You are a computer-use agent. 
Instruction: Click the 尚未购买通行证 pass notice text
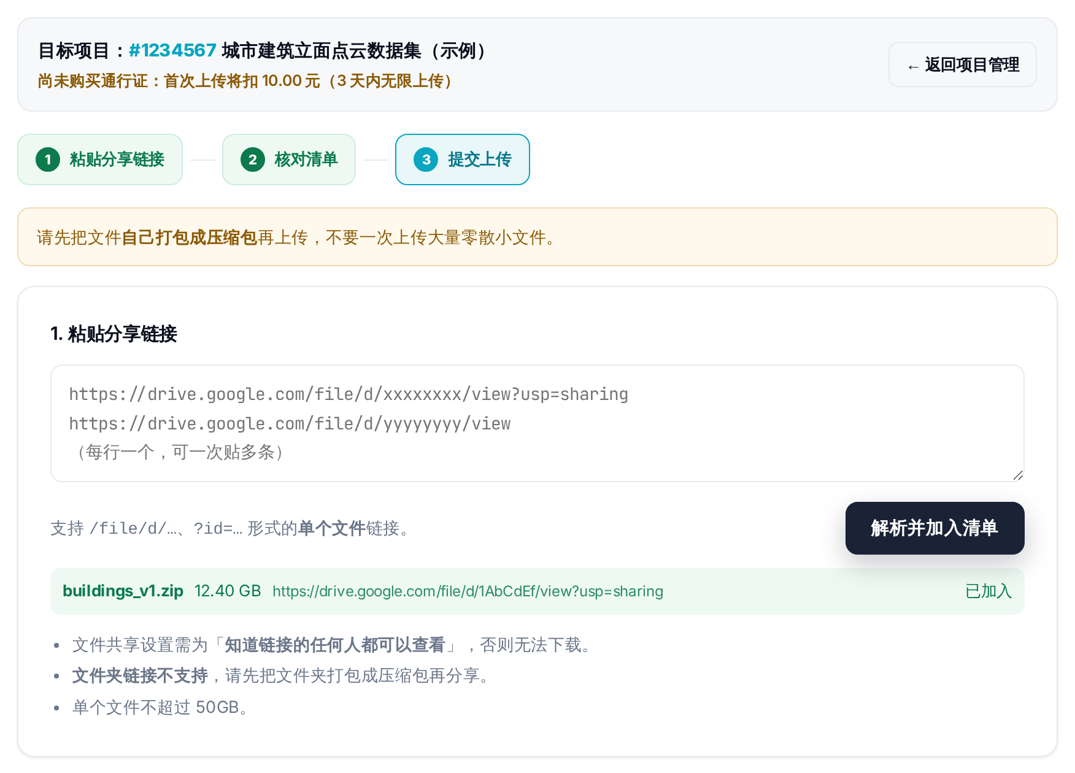(247, 81)
